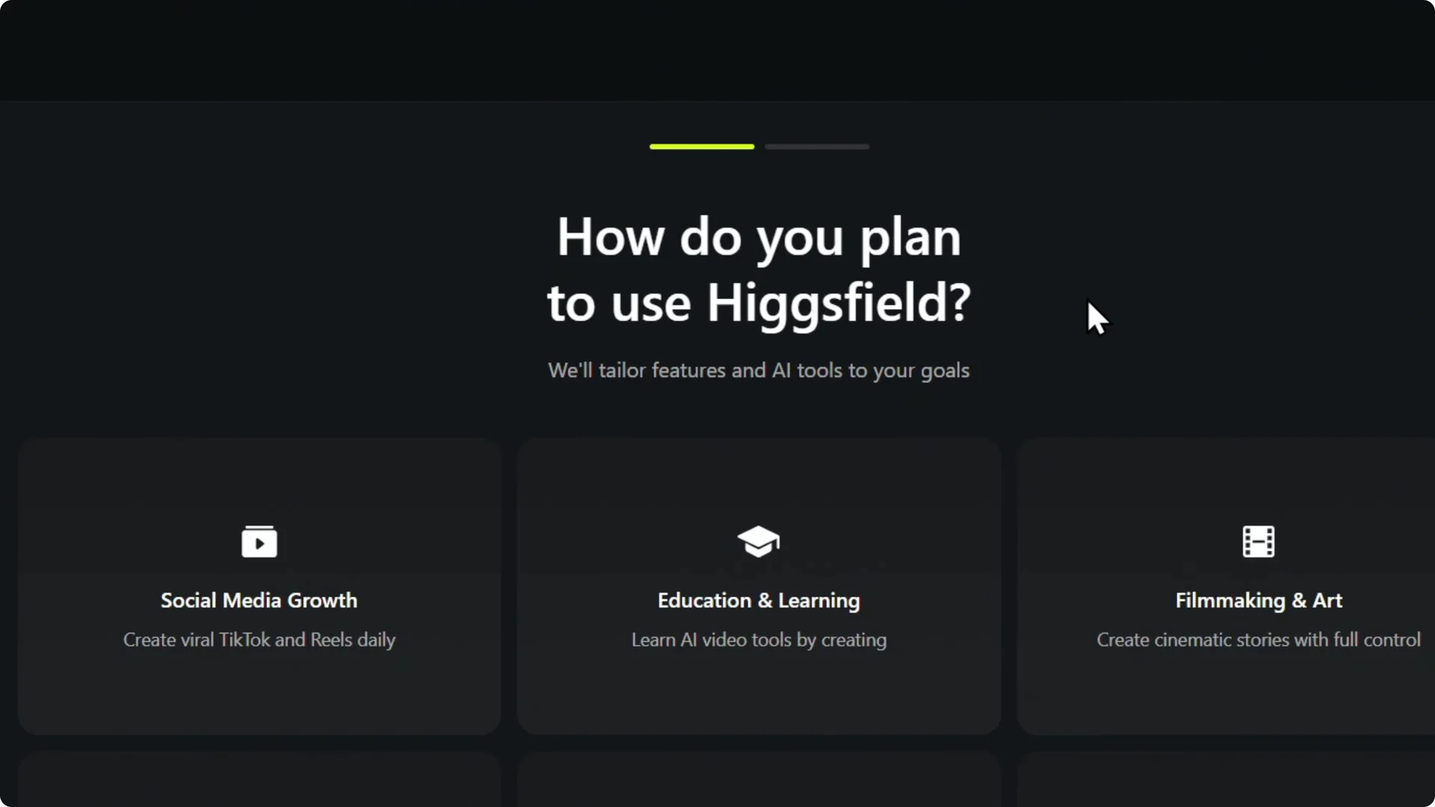Click the Filmmaking & Art card title
The image size is (1435, 807).
pos(1258,600)
